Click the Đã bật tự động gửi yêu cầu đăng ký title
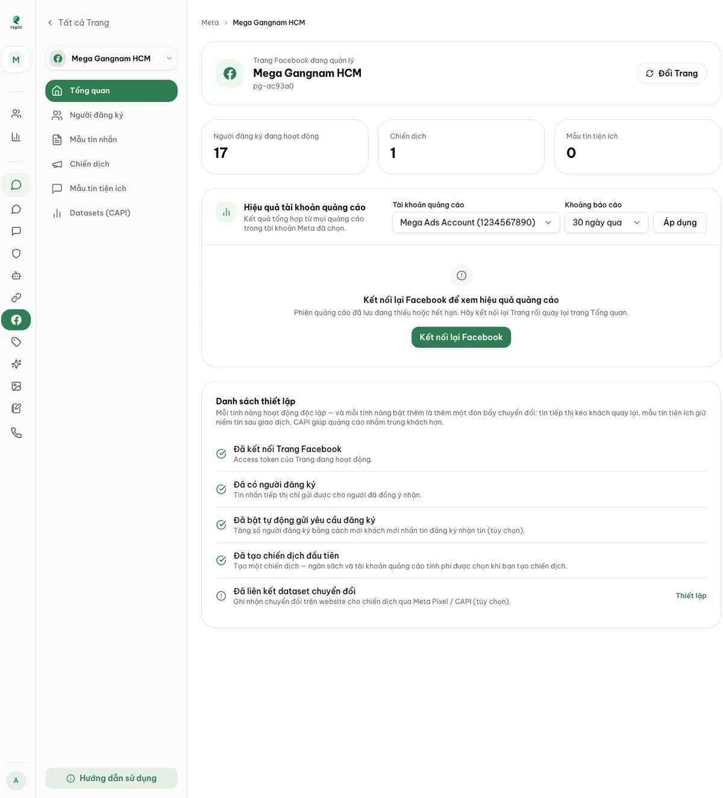Image resolution: width=723 pixels, height=798 pixels. (x=304, y=520)
